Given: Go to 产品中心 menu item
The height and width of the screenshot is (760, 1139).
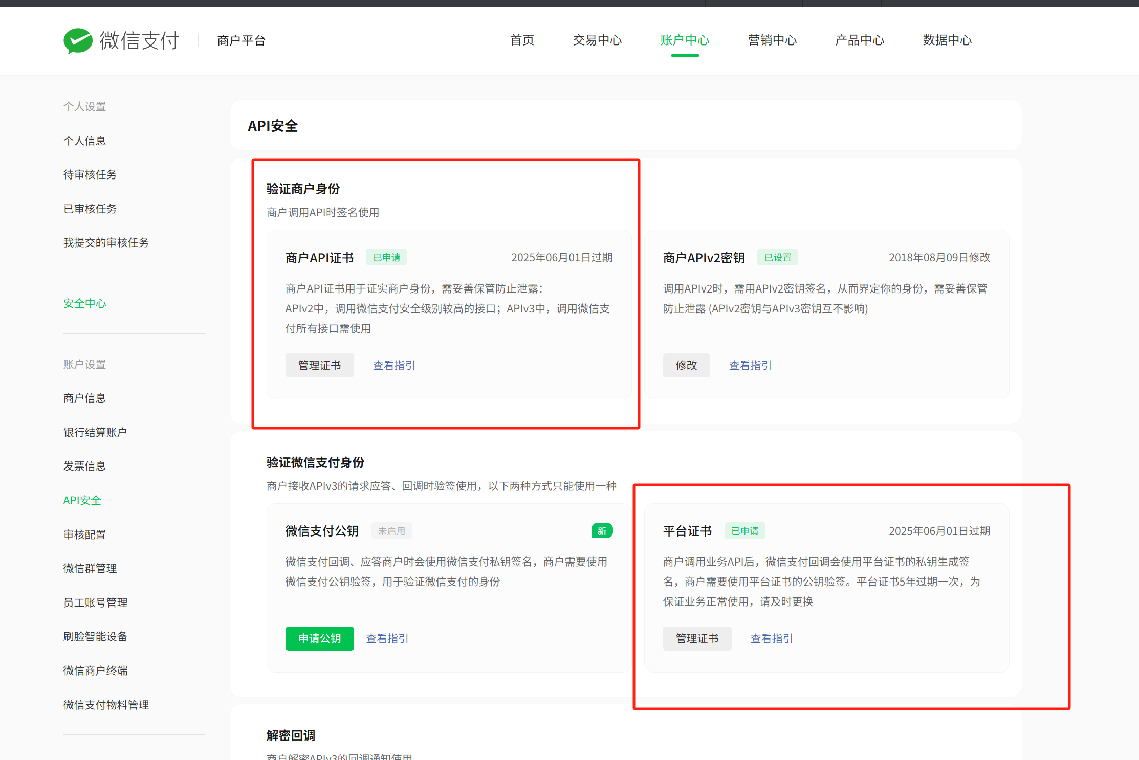Looking at the screenshot, I should [859, 40].
